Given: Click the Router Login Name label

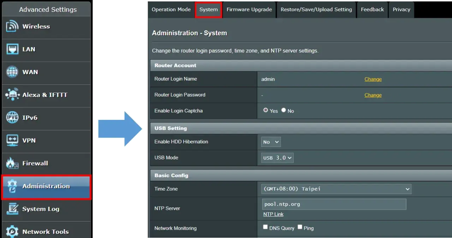Looking at the screenshot, I should coord(176,79).
